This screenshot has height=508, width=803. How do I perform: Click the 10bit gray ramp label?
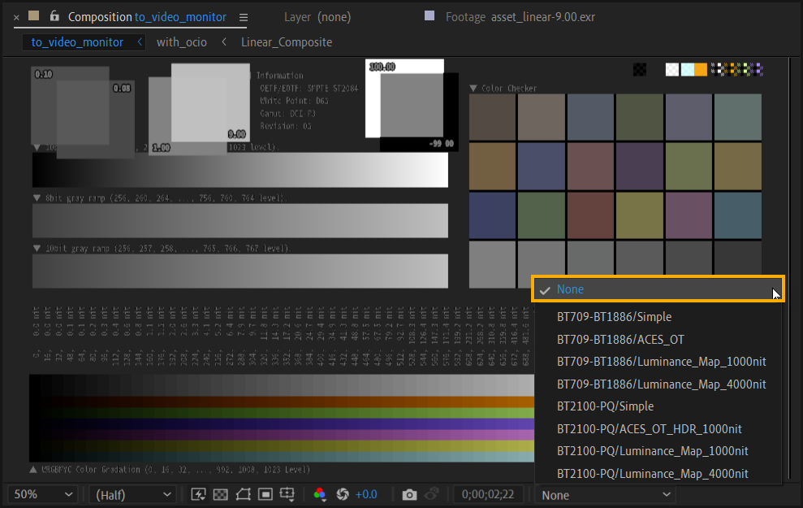pyautogui.click(x=169, y=248)
